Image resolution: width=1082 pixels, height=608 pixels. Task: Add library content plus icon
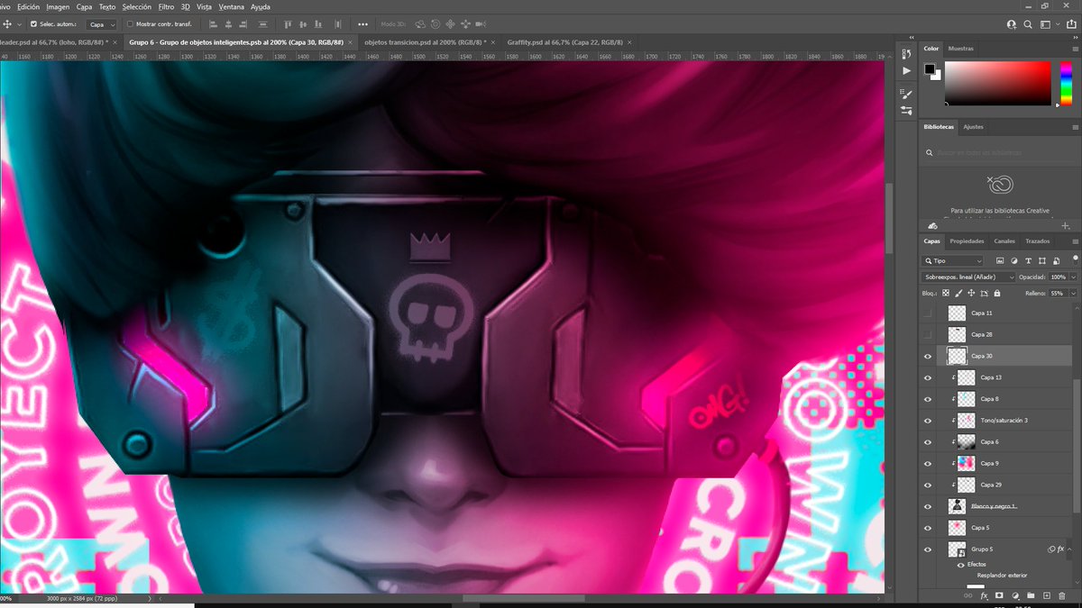click(1066, 225)
